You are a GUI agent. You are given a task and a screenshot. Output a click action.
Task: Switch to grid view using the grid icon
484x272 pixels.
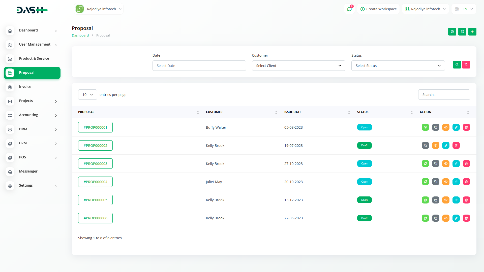coord(462,31)
